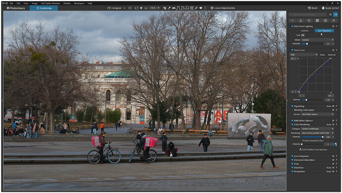Activate the Horizon leveling tool
Viewport: 342px width, 193px height.
[173, 8]
